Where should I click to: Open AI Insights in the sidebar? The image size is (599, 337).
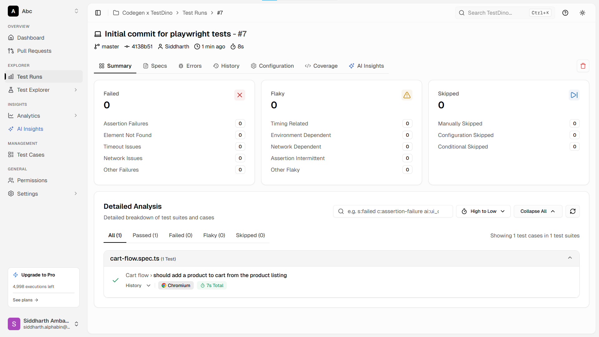pyautogui.click(x=30, y=129)
